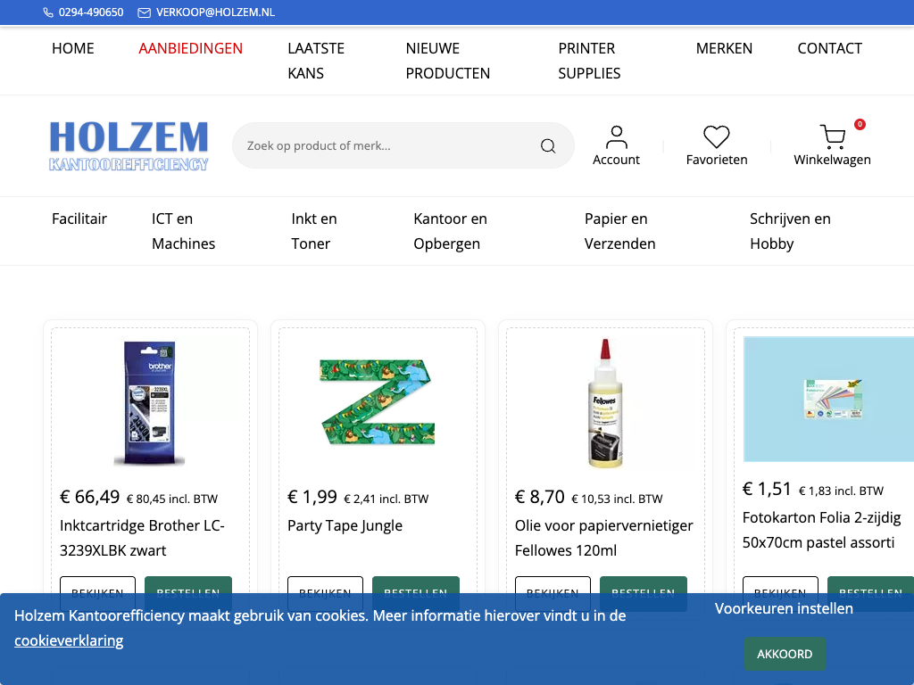
Task: Open the Account user icon
Action: (616, 137)
